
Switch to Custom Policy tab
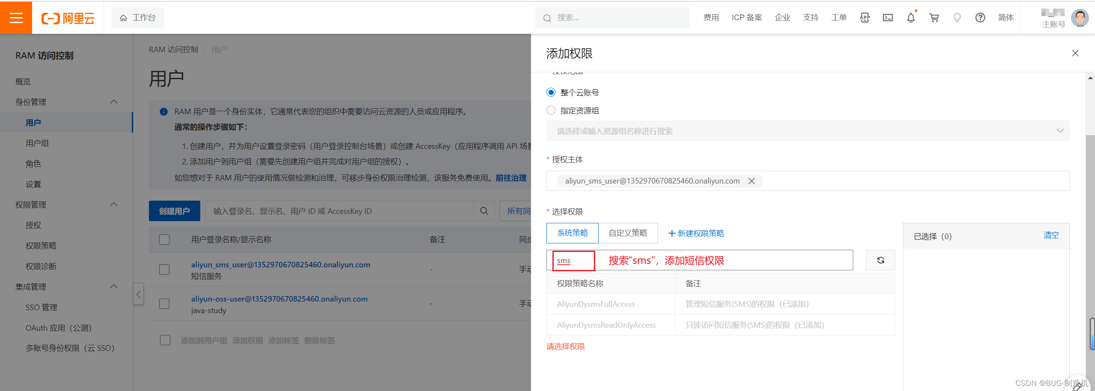[628, 233]
